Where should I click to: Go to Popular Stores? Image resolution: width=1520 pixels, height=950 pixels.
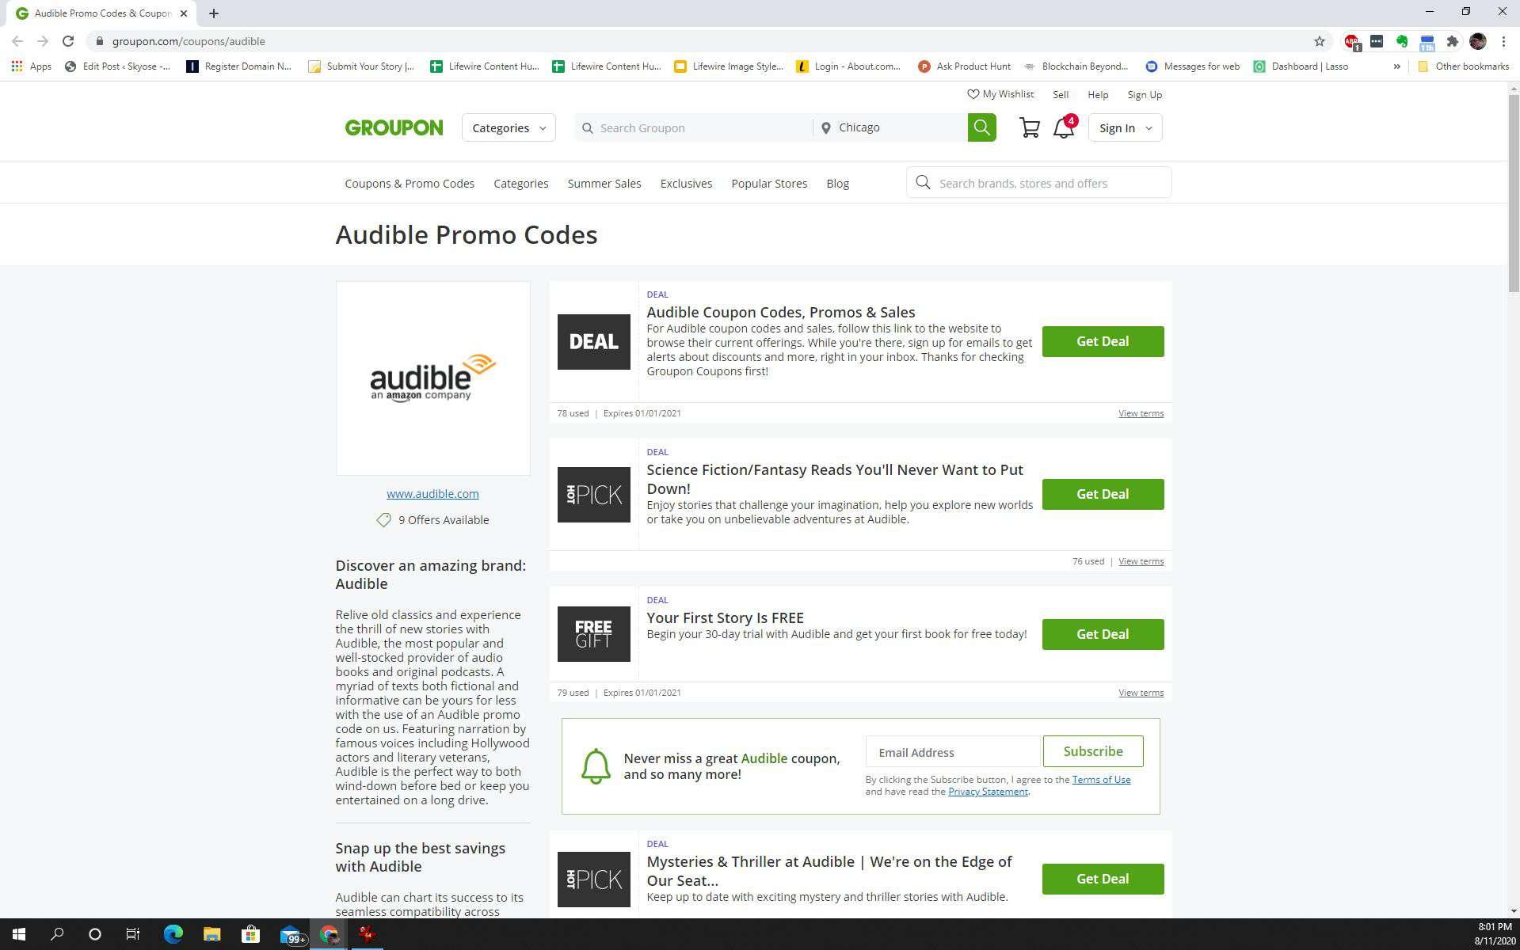point(769,184)
